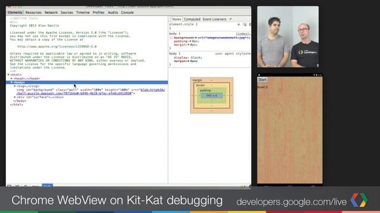Click the padding label in box model
380x213 pixels.
click(x=205, y=91)
